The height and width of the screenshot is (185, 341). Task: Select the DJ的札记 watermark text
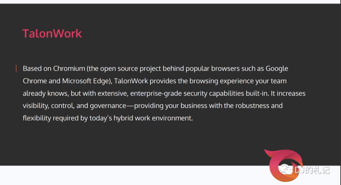coord(312,170)
